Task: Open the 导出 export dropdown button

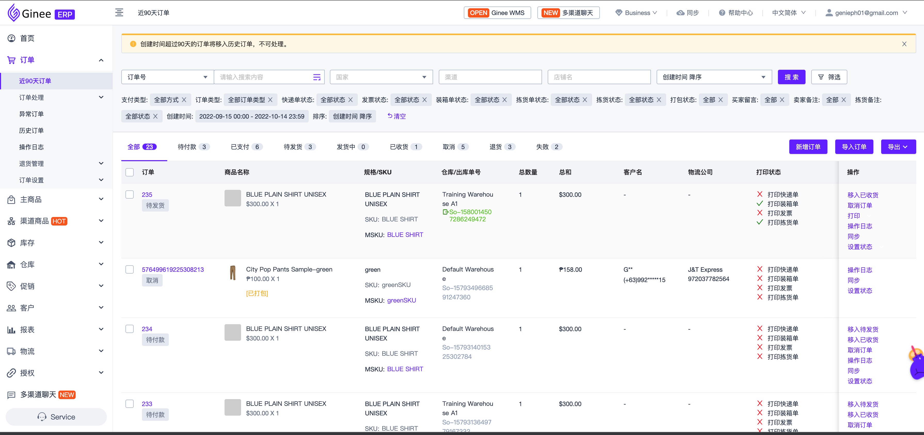Action: (x=898, y=147)
